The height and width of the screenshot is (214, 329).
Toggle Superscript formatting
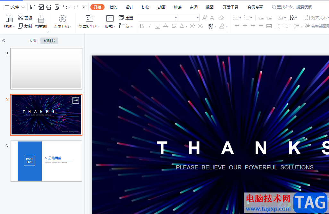click(193, 26)
